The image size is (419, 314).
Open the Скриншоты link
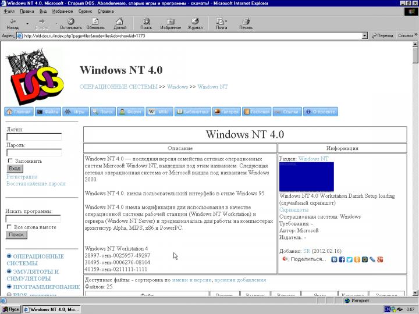[x=294, y=210]
